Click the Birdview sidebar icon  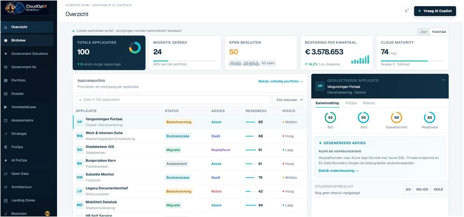6,41
